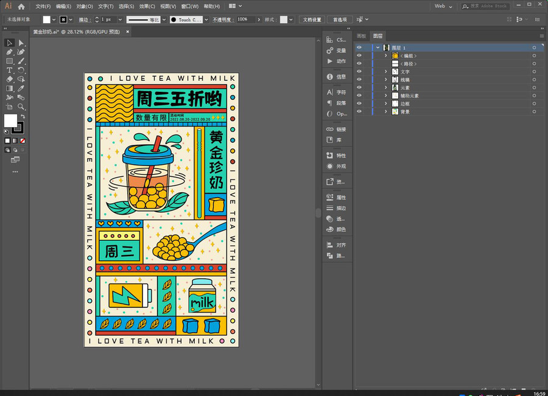Screen dimensions: 548x396
Task: Close the 黄金珍奶.ai document tab
Action: [x=128, y=32]
